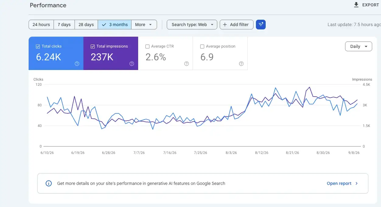The image size is (381, 207).
Task: Click the 6/10/26 axis date label
Action: click(47, 153)
